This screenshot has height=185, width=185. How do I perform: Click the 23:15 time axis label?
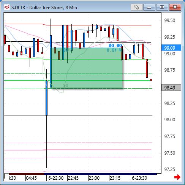coord(115,178)
